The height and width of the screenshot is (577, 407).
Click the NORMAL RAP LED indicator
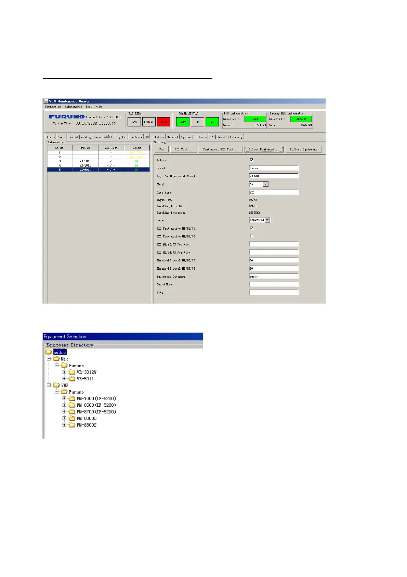pos(149,122)
